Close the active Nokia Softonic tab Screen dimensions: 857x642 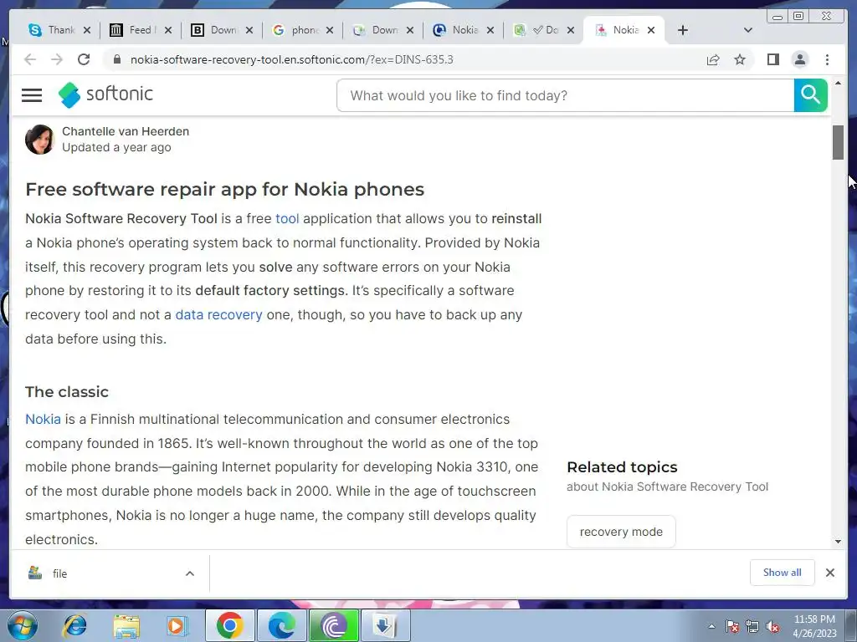coord(651,30)
